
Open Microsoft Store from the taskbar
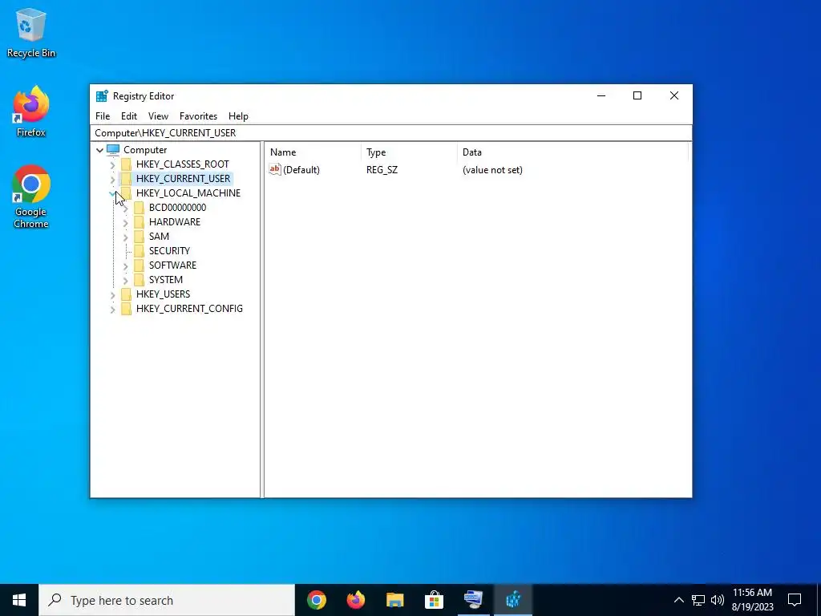[x=434, y=600]
